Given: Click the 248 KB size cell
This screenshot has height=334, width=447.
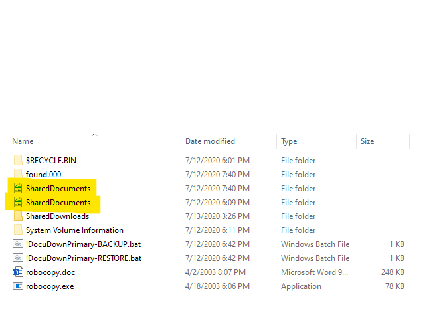Looking at the screenshot, I should (393, 272).
